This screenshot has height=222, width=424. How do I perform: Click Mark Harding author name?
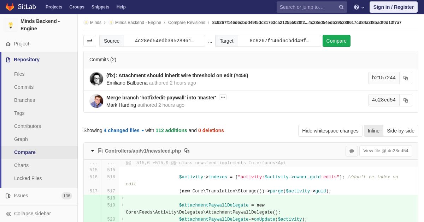(x=121, y=105)
